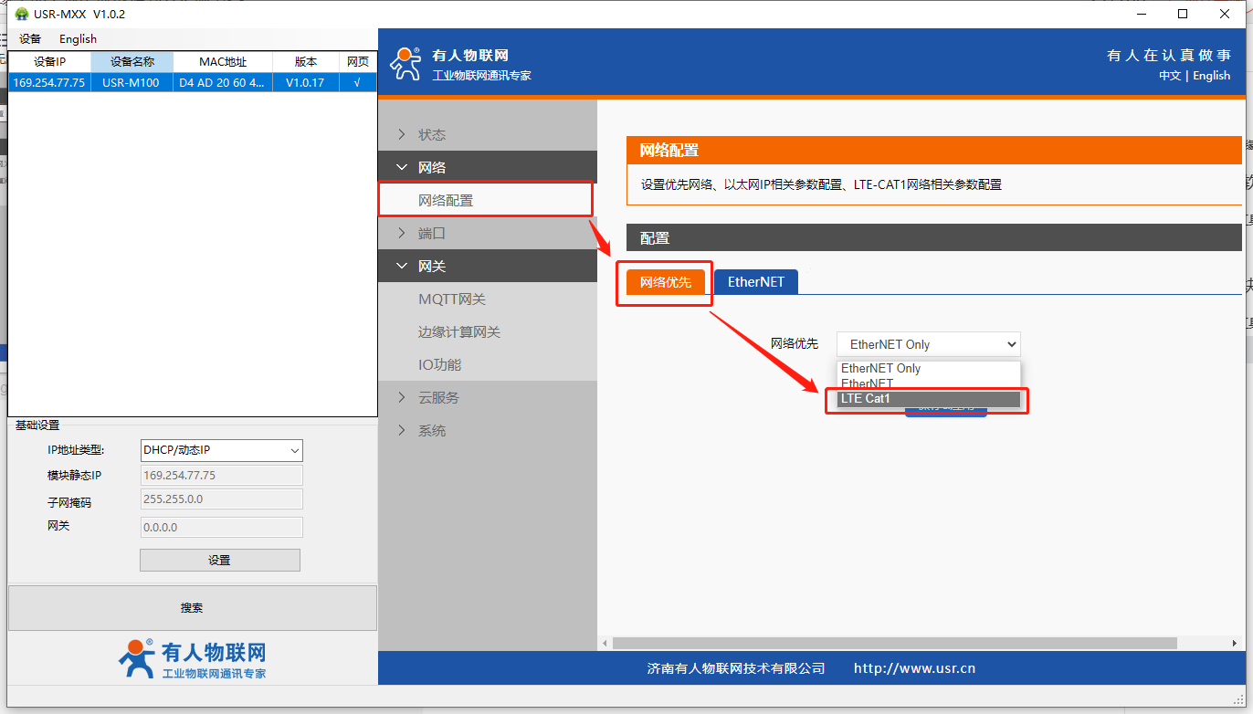Click the 模块静态IP input field
The width and height of the screenshot is (1253, 714).
(x=222, y=475)
